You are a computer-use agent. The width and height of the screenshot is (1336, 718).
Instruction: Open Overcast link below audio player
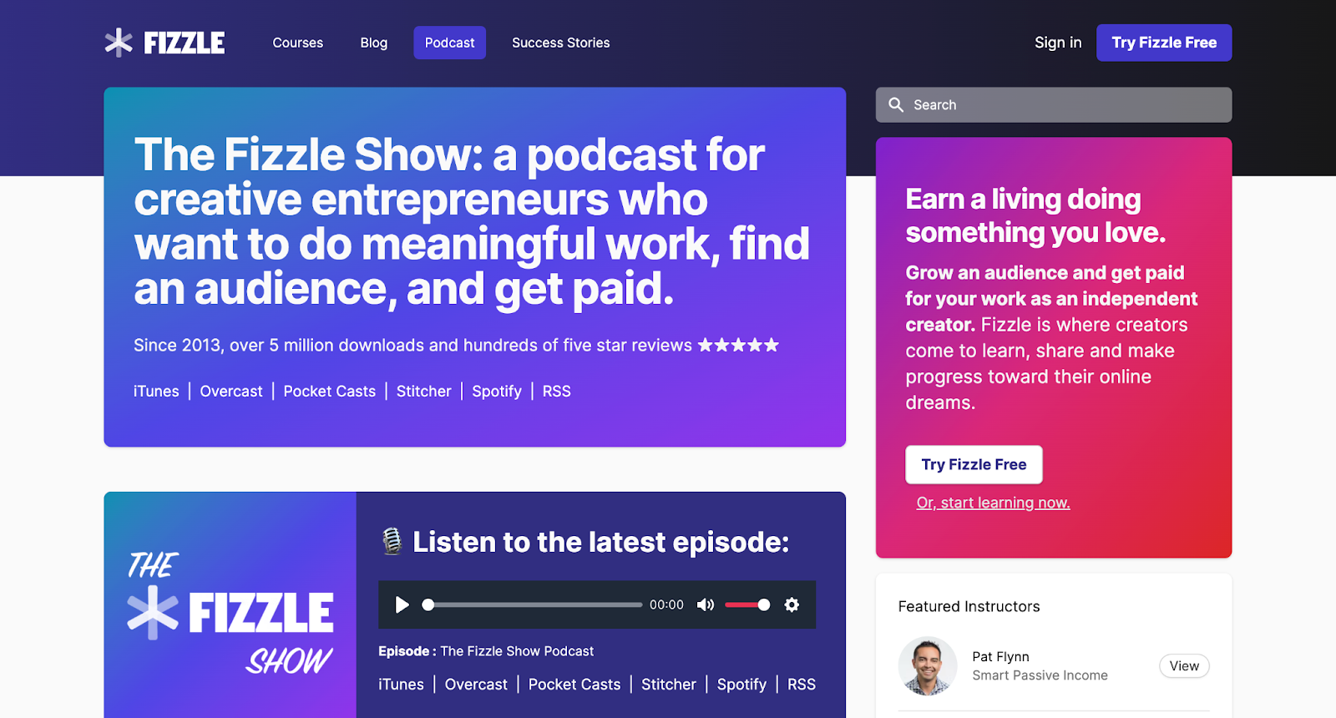[x=476, y=685]
